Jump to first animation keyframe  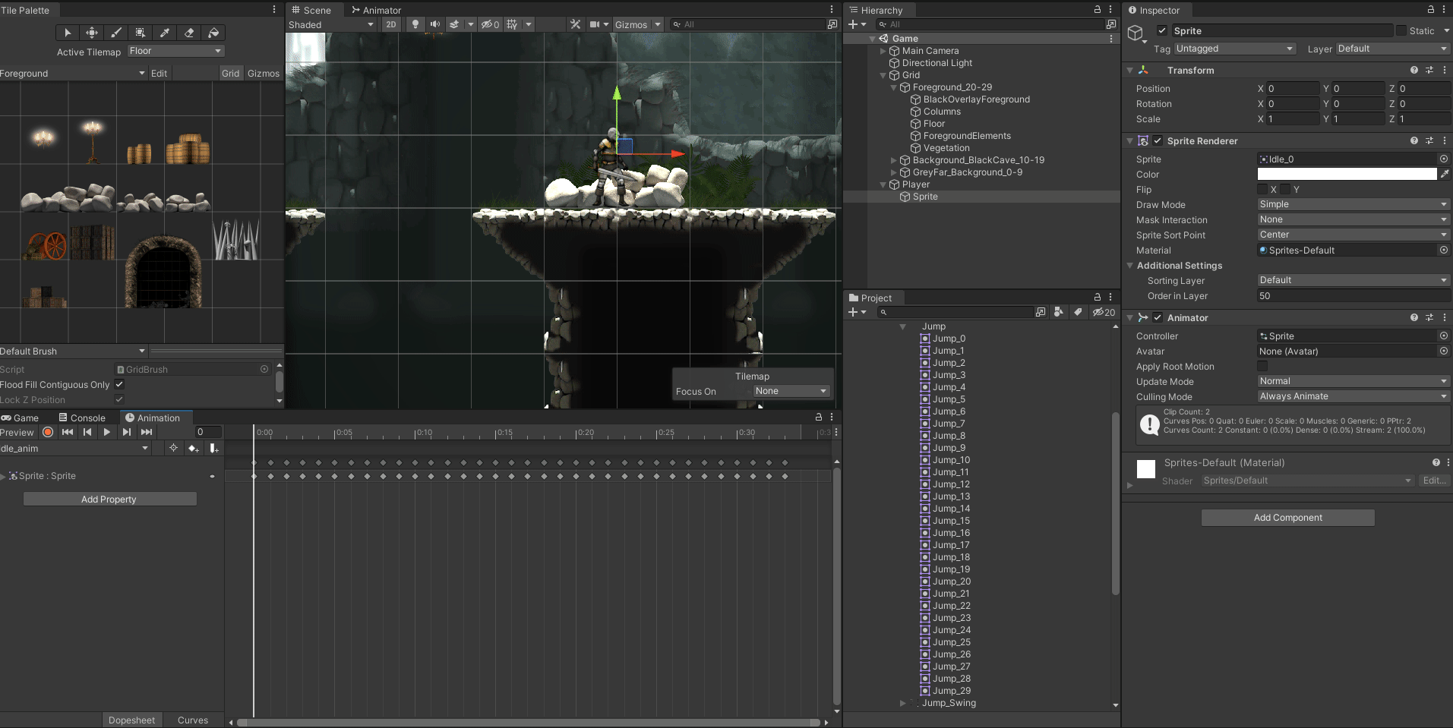68,432
